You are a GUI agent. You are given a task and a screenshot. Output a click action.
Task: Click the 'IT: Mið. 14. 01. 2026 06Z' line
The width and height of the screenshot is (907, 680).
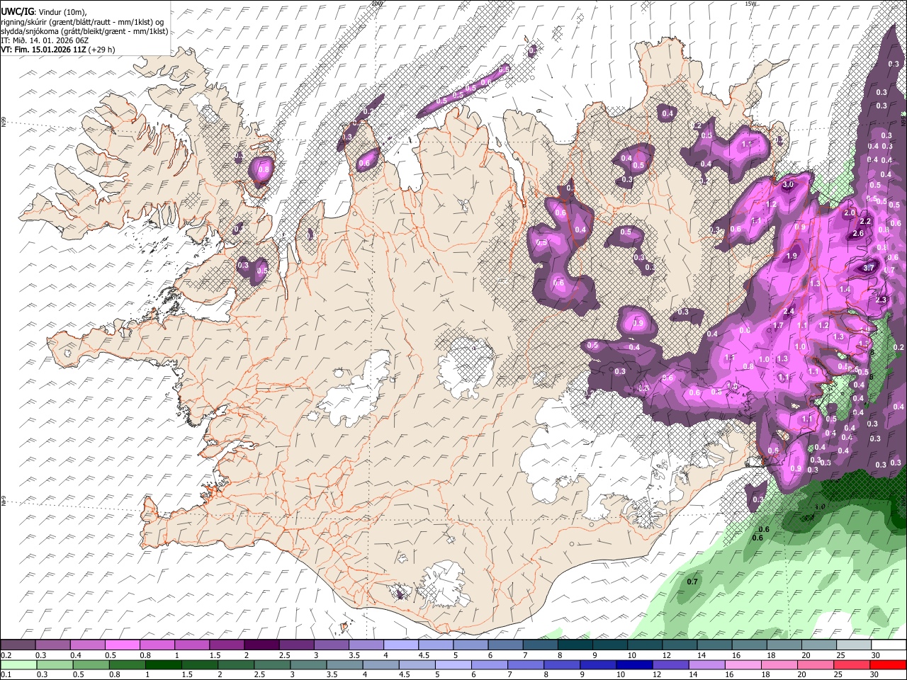click(45, 40)
